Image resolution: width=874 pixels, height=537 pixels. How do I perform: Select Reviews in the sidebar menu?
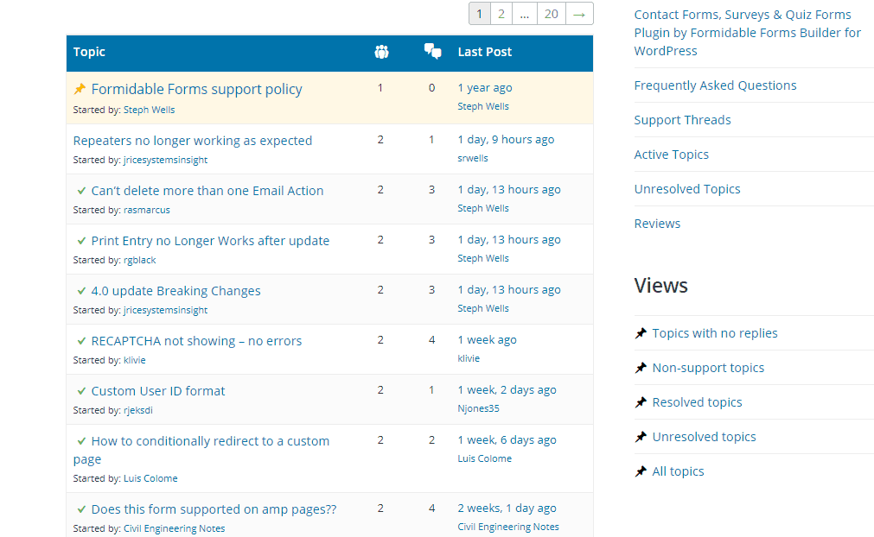[657, 223]
